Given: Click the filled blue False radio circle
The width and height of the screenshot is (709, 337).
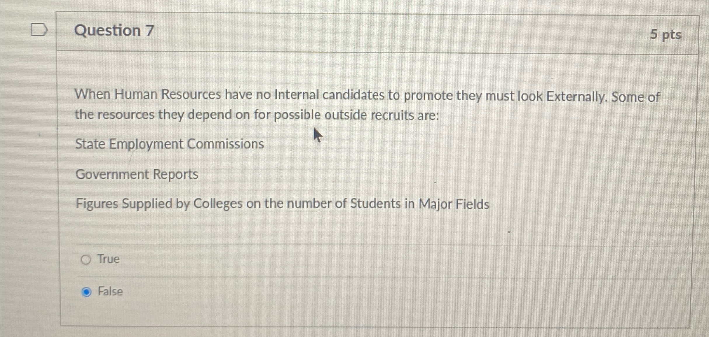Looking at the screenshot, I should coord(86,292).
